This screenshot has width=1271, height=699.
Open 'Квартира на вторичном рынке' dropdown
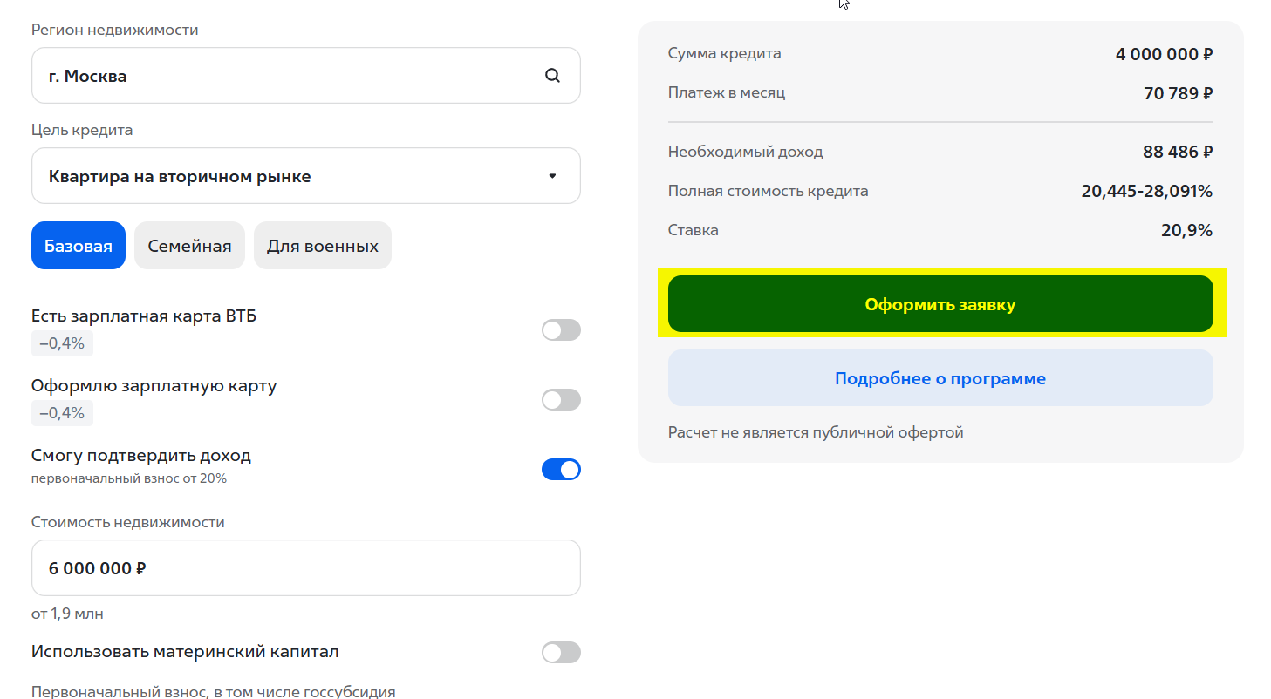coord(305,176)
